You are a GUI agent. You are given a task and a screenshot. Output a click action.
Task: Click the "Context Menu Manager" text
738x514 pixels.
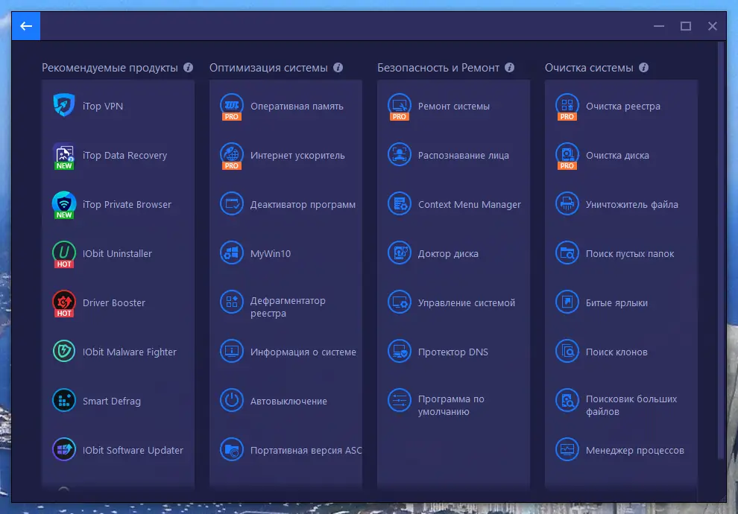click(469, 205)
